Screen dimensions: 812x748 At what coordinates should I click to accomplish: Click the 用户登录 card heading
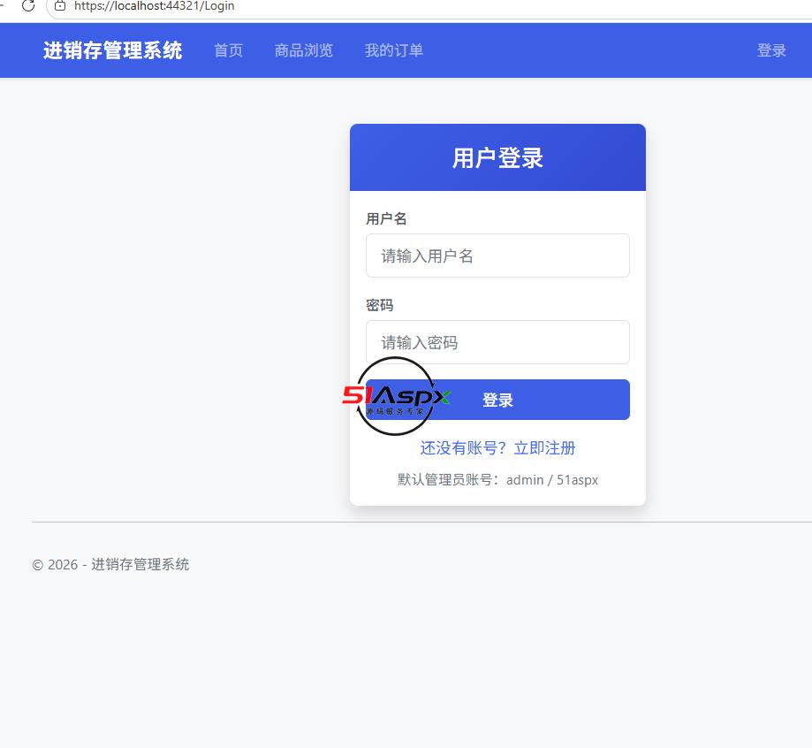497,157
